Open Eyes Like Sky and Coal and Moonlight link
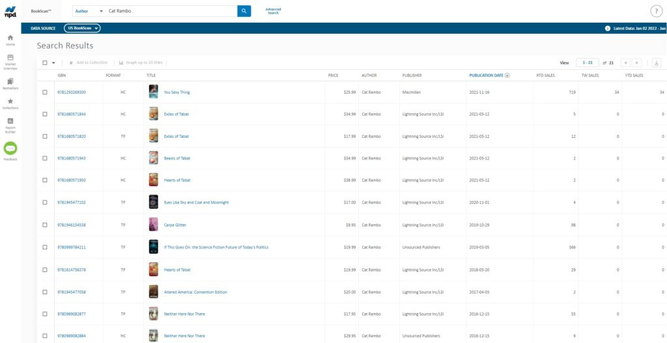The width and height of the screenshot is (667, 343). tap(197, 202)
